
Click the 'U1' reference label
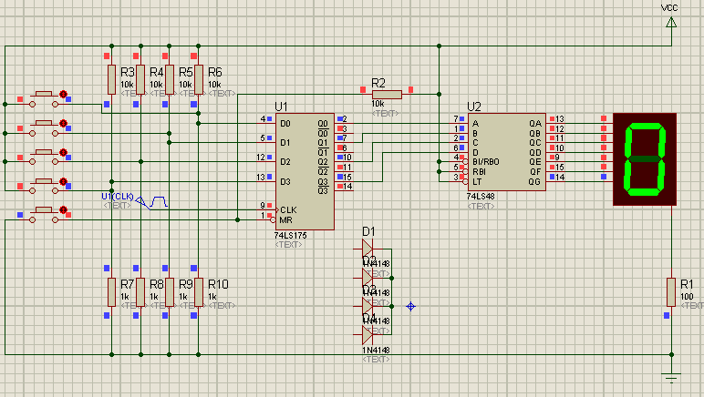pyautogui.click(x=281, y=107)
